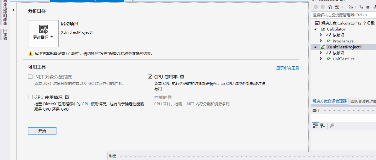
Task: Check the GPU 使用情况 checkbox
Action: 30,97
